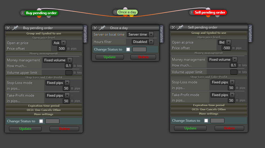Open Take-Profit mode dropdown in Buy panel
The width and height of the screenshot is (265, 148).
tap(58, 95)
